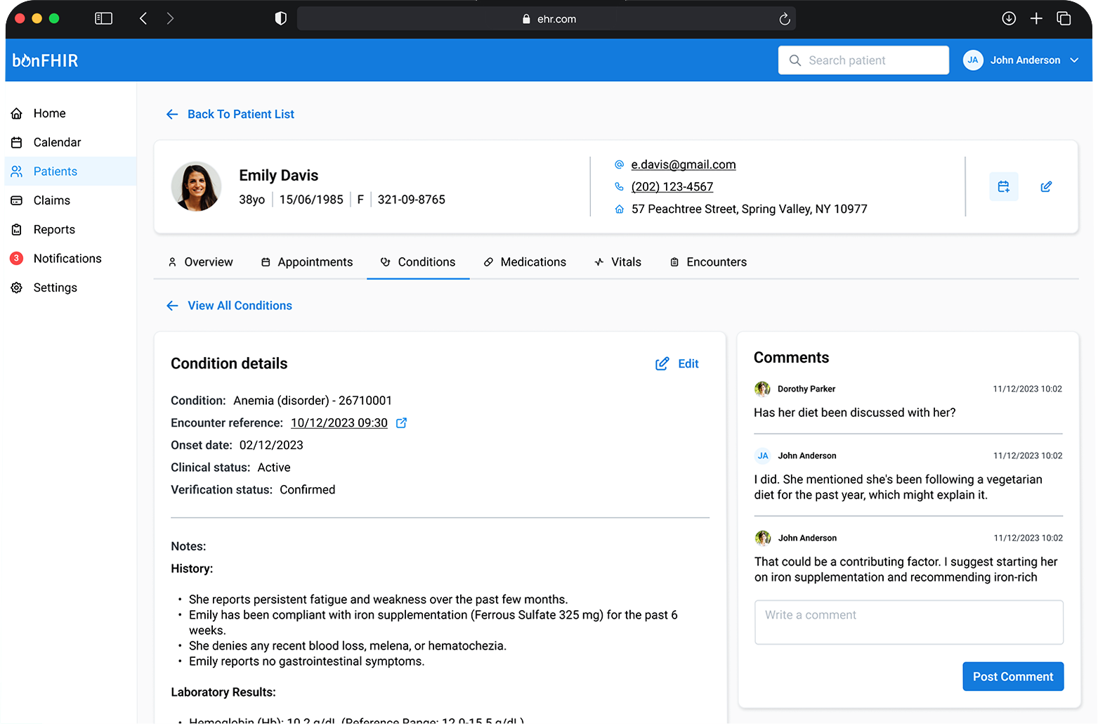Open the Reports section in sidebar

click(54, 229)
